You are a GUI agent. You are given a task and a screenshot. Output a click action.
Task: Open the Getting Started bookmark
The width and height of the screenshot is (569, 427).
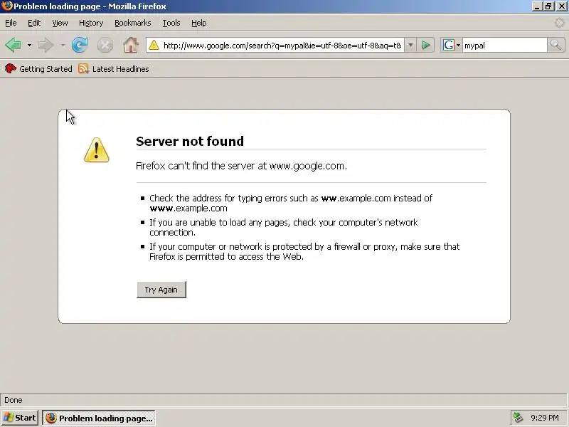point(38,68)
